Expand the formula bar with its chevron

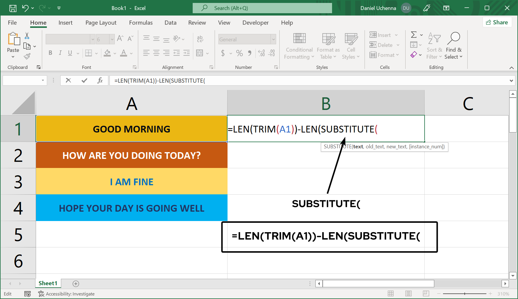pyautogui.click(x=511, y=80)
